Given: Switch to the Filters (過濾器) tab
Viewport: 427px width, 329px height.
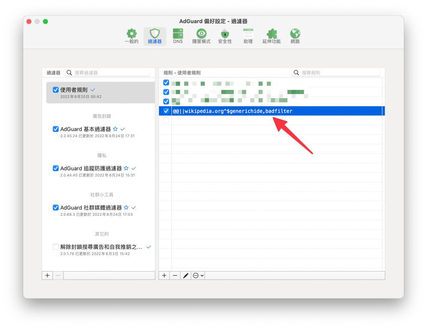Looking at the screenshot, I should click(x=155, y=36).
